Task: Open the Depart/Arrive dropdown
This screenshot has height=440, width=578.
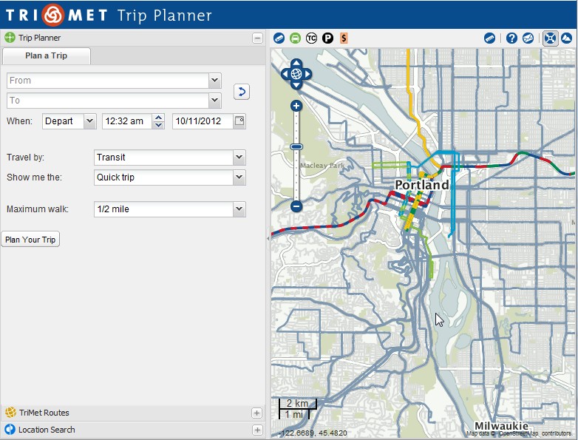Action: [x=89, y=121]
